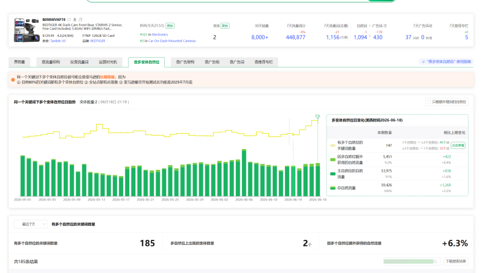Click the 共185条结果 results count text
The height and width of the screenshot is (273, 484).
[x=26, y=261]
